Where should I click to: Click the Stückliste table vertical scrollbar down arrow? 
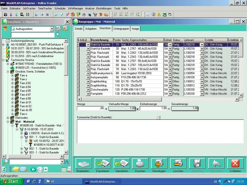pos(241,95)
